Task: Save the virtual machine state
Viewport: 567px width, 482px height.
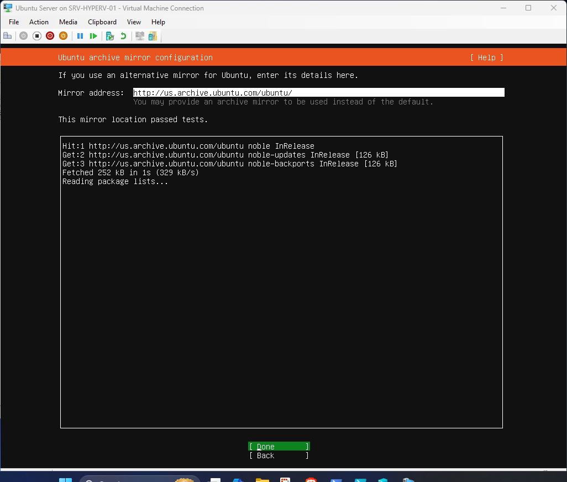Action: tap(63, 35)
